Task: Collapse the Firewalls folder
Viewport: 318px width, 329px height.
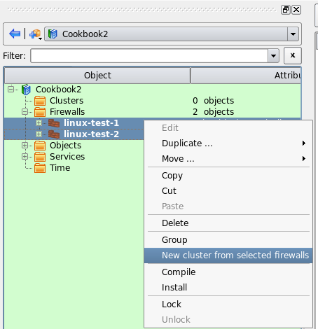Action: [25, 112]
